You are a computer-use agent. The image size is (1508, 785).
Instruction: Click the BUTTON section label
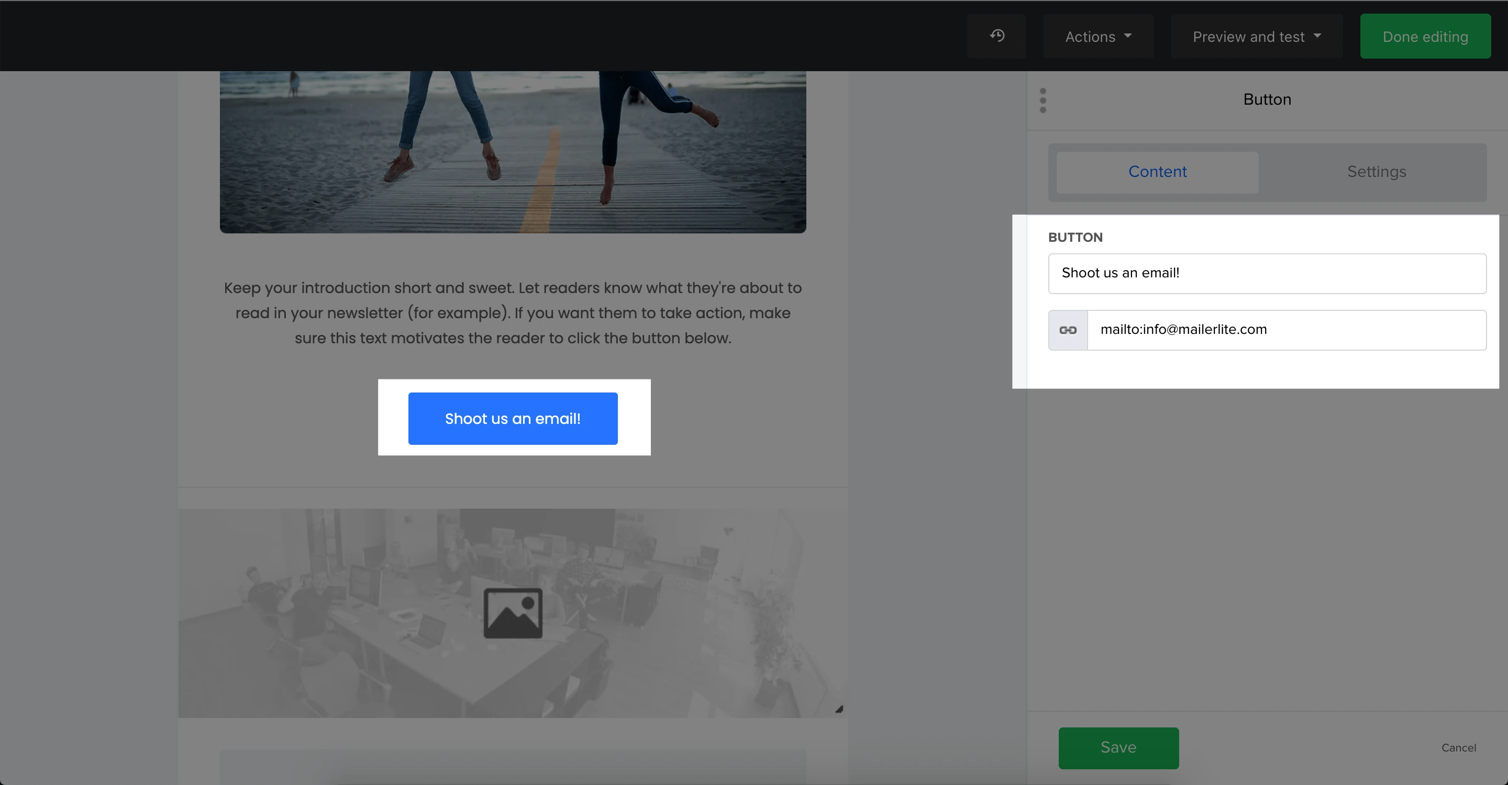1075,238
